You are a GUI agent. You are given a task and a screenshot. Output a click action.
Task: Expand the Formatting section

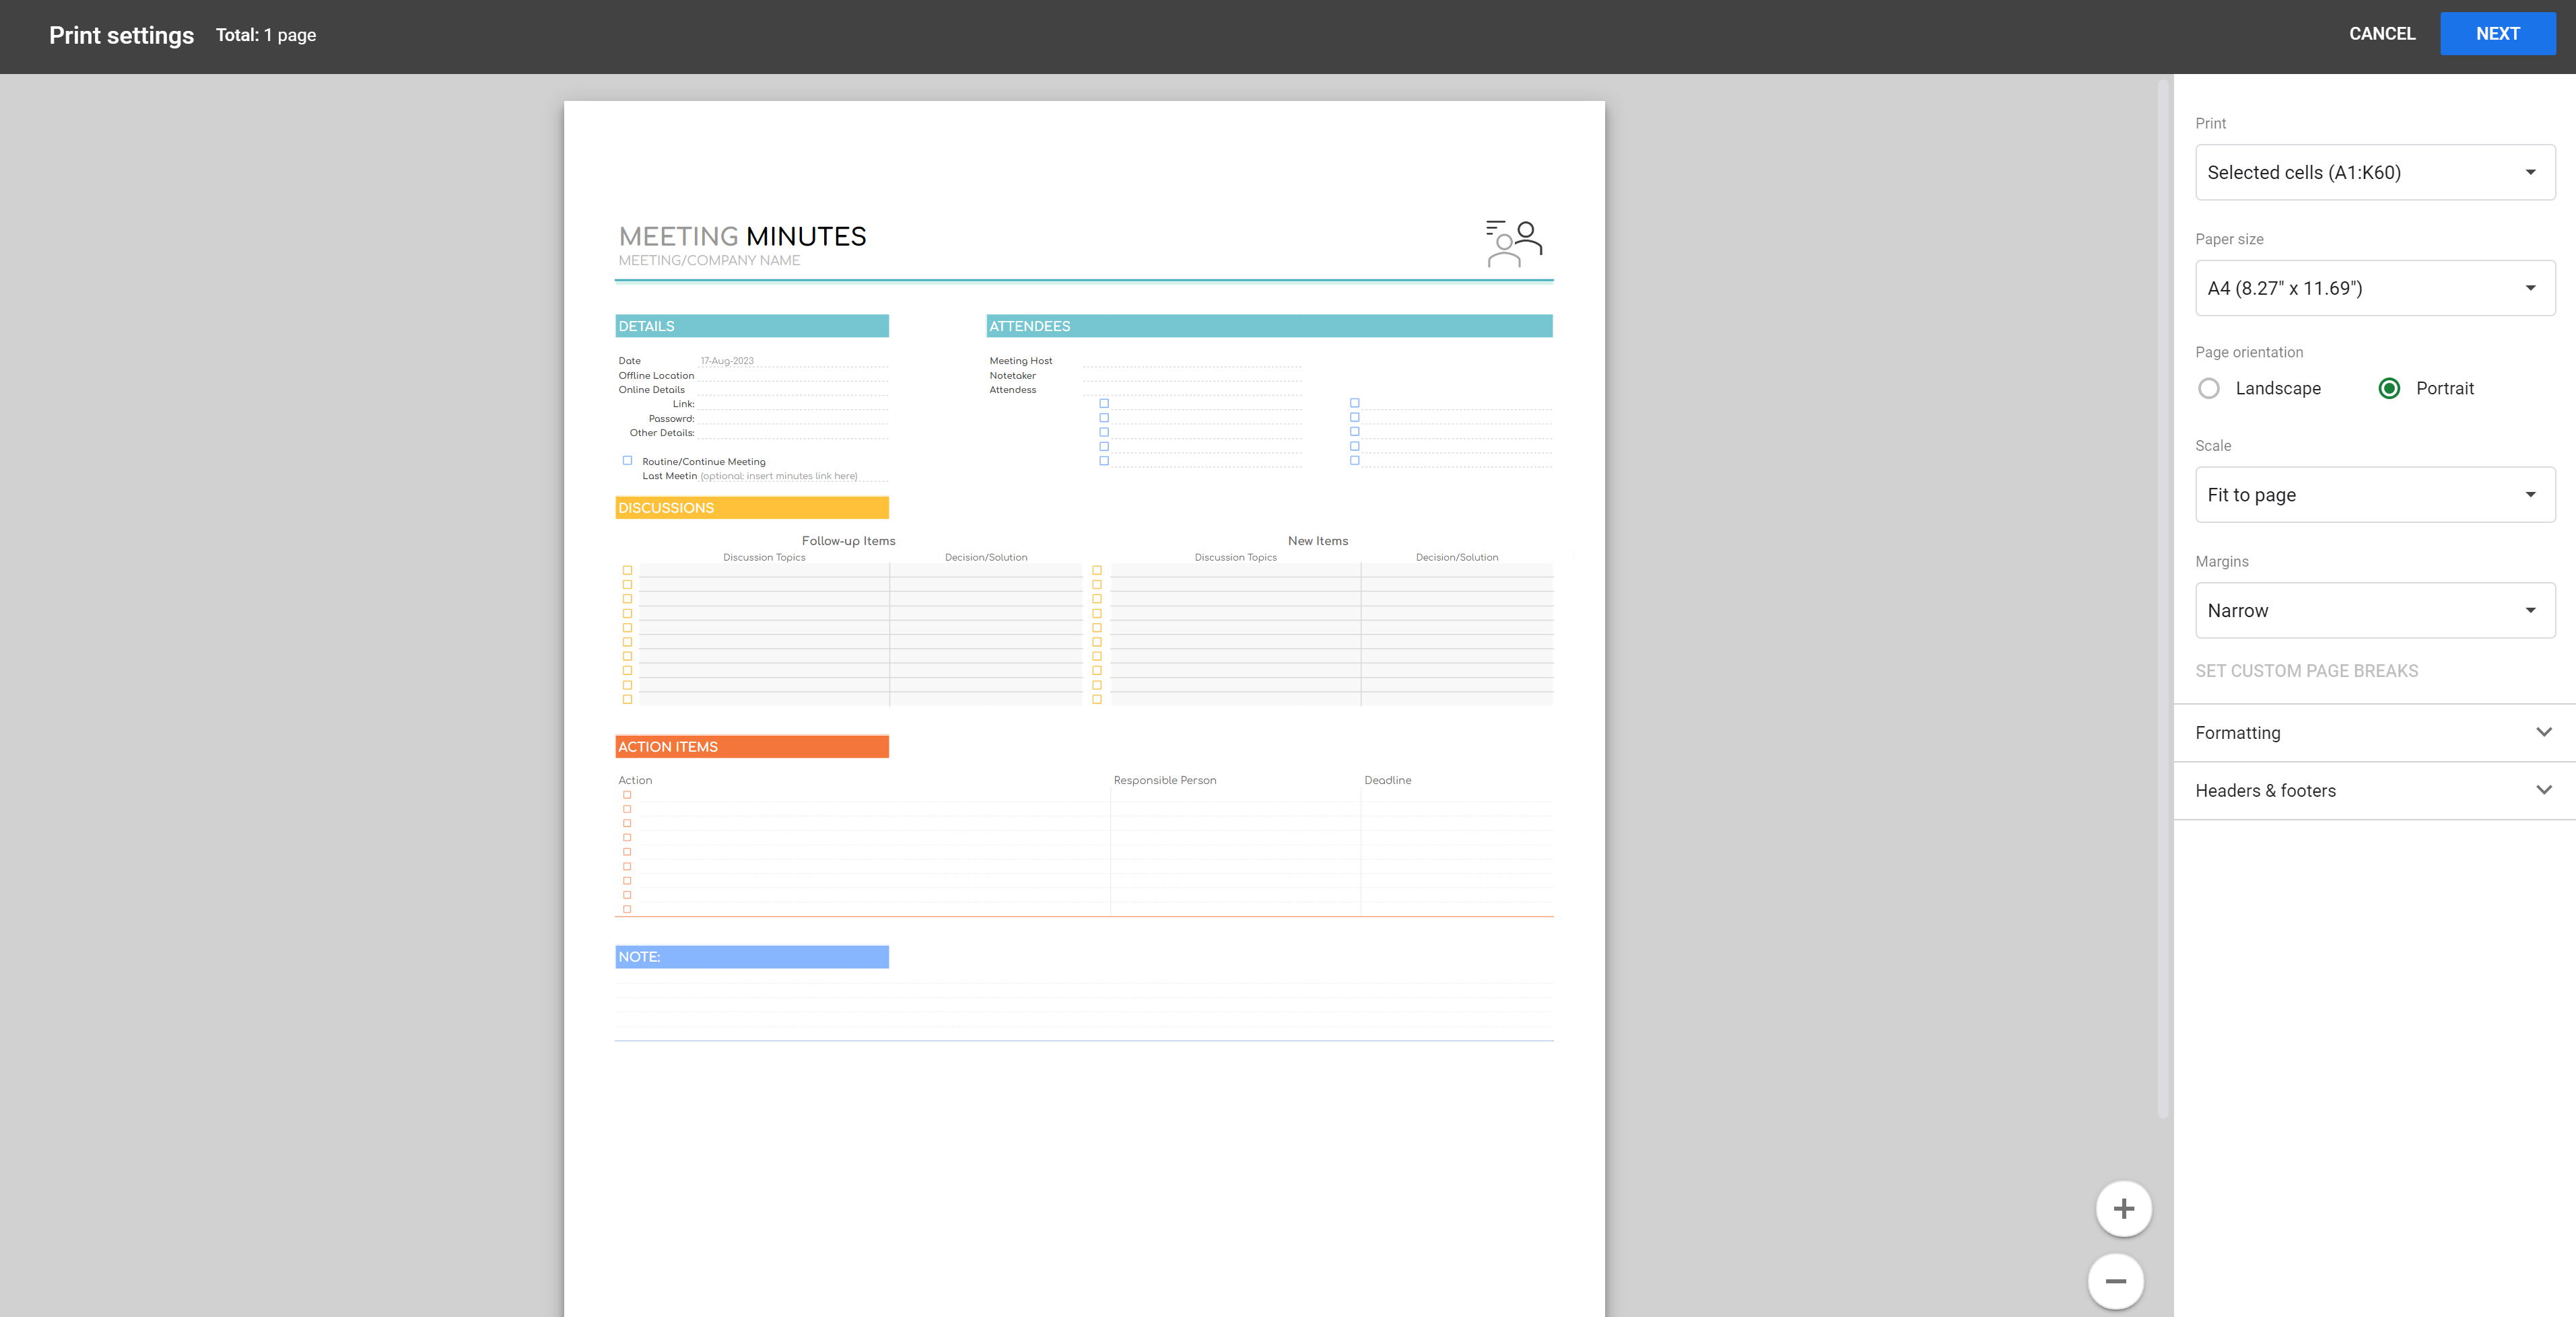(2237, 732)
